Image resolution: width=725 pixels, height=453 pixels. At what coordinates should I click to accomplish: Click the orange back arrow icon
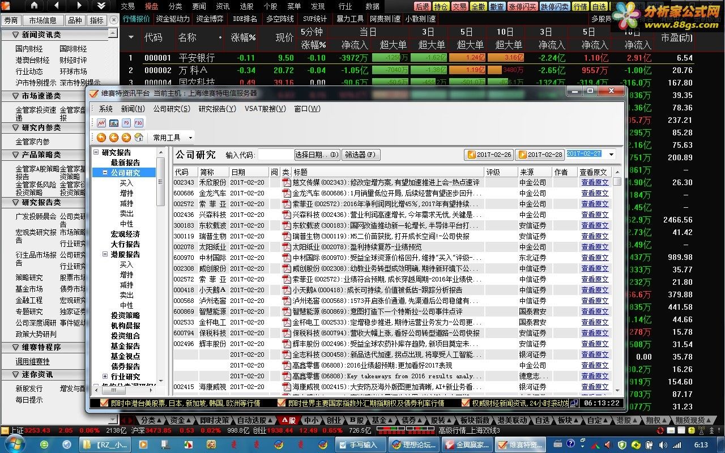114,138
